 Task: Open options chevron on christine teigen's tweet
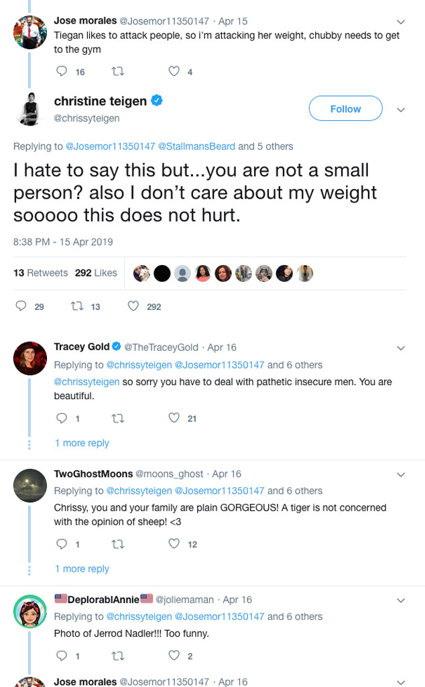pos(401,109)
